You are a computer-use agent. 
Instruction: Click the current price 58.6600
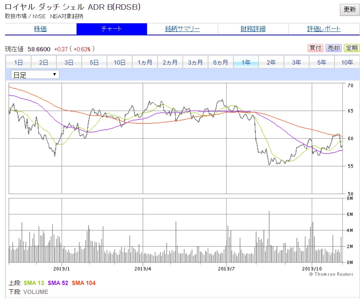click(x=39, y=49)
